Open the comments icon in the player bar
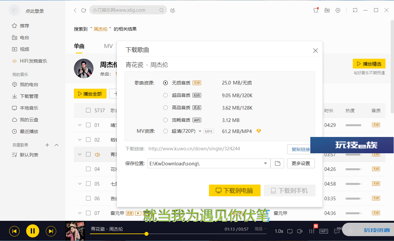 click(337, 231)
